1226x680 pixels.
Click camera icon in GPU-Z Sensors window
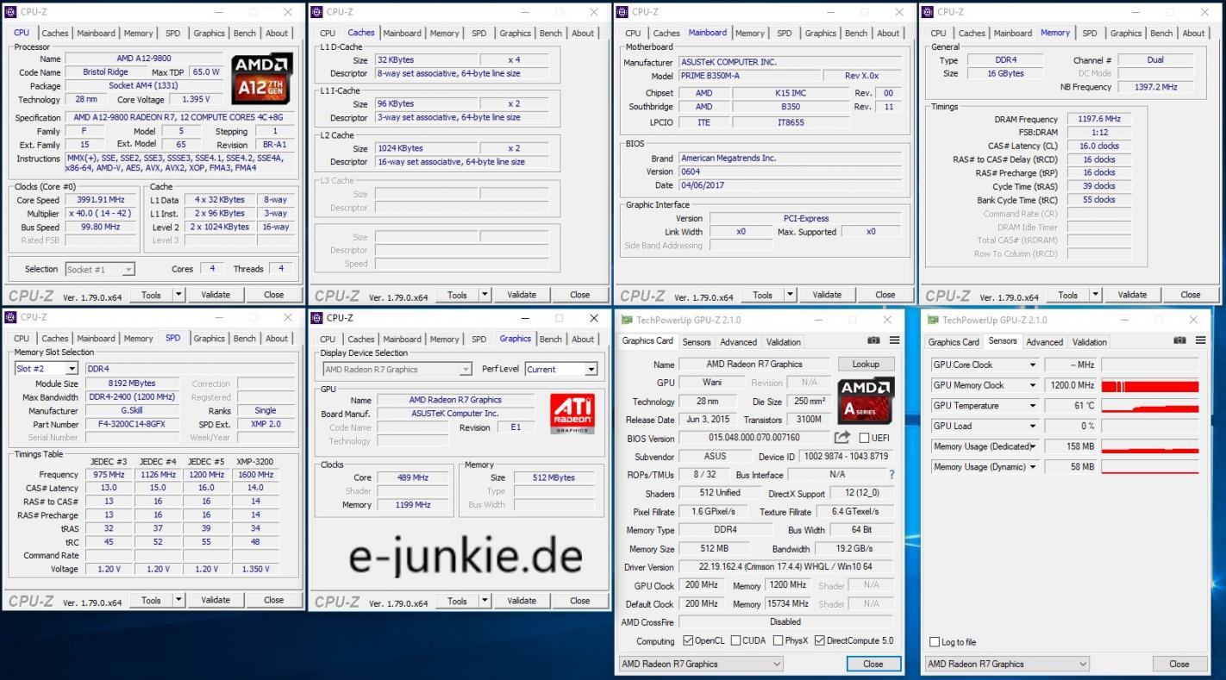pos(1179,341)
